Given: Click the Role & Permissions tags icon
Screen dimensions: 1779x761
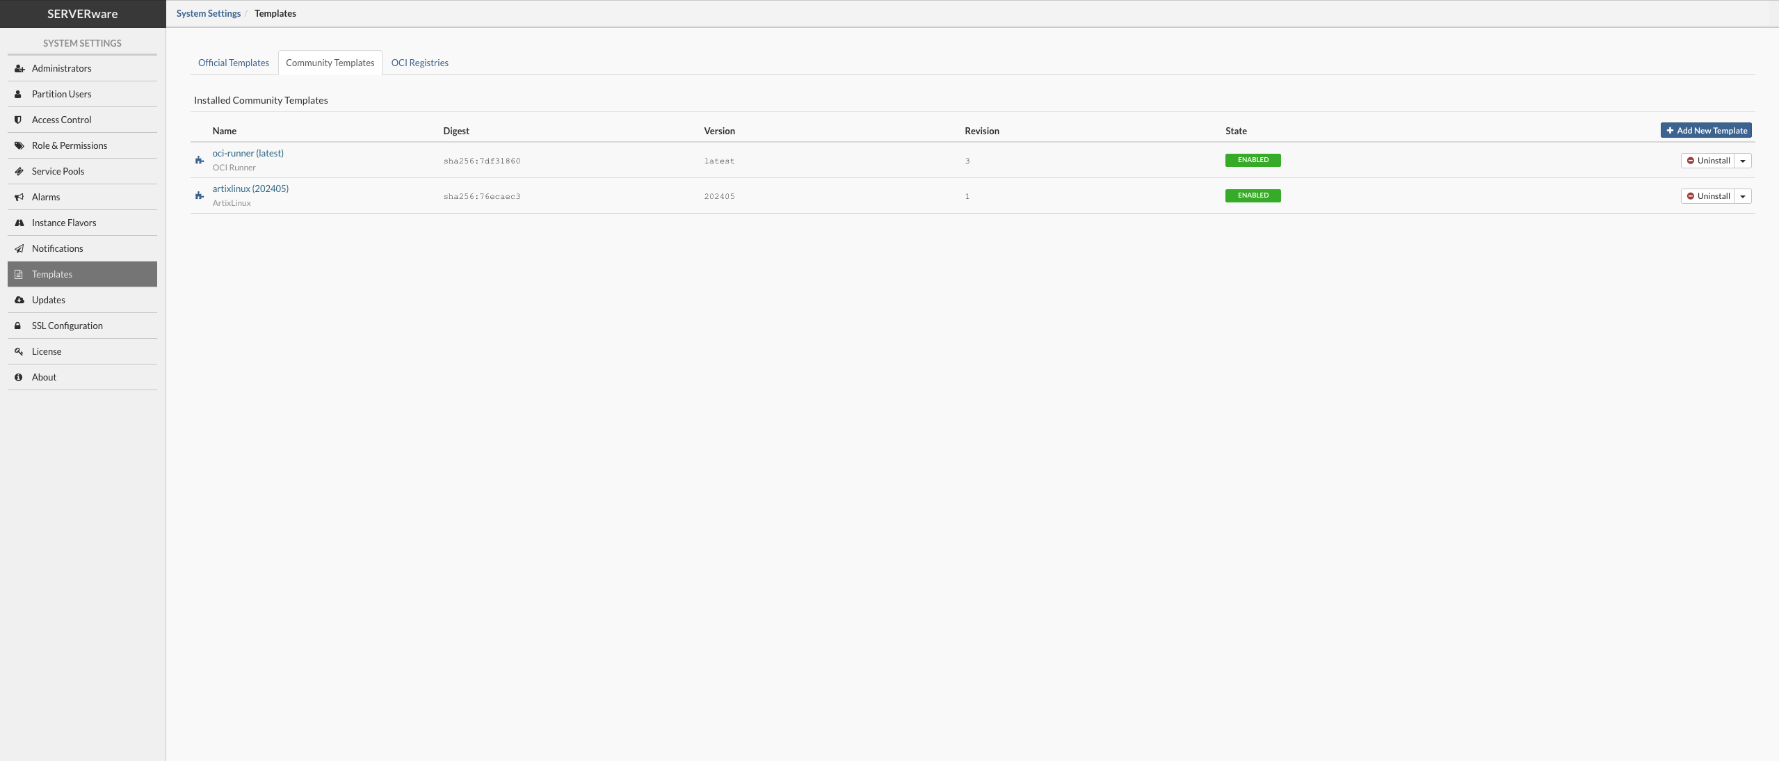Looking at the screenshot, I should click(x=19, y=145).
